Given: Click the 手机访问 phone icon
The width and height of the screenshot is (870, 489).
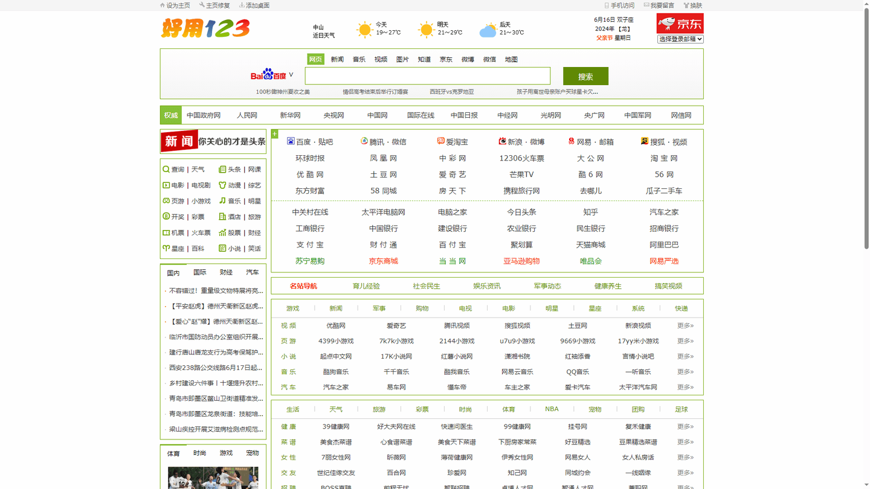Looking at the screenshot, I should click(x=607, y=5).
